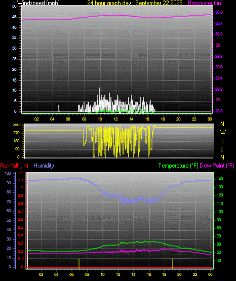
Task: Click the 24 hour graph day title
Action: coord(135,3)
